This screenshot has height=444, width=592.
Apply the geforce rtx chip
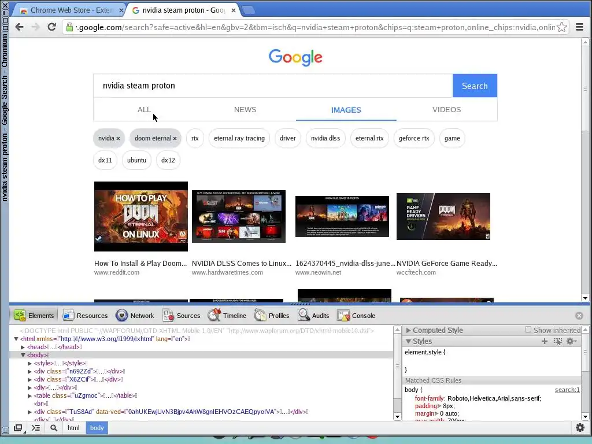414,138
